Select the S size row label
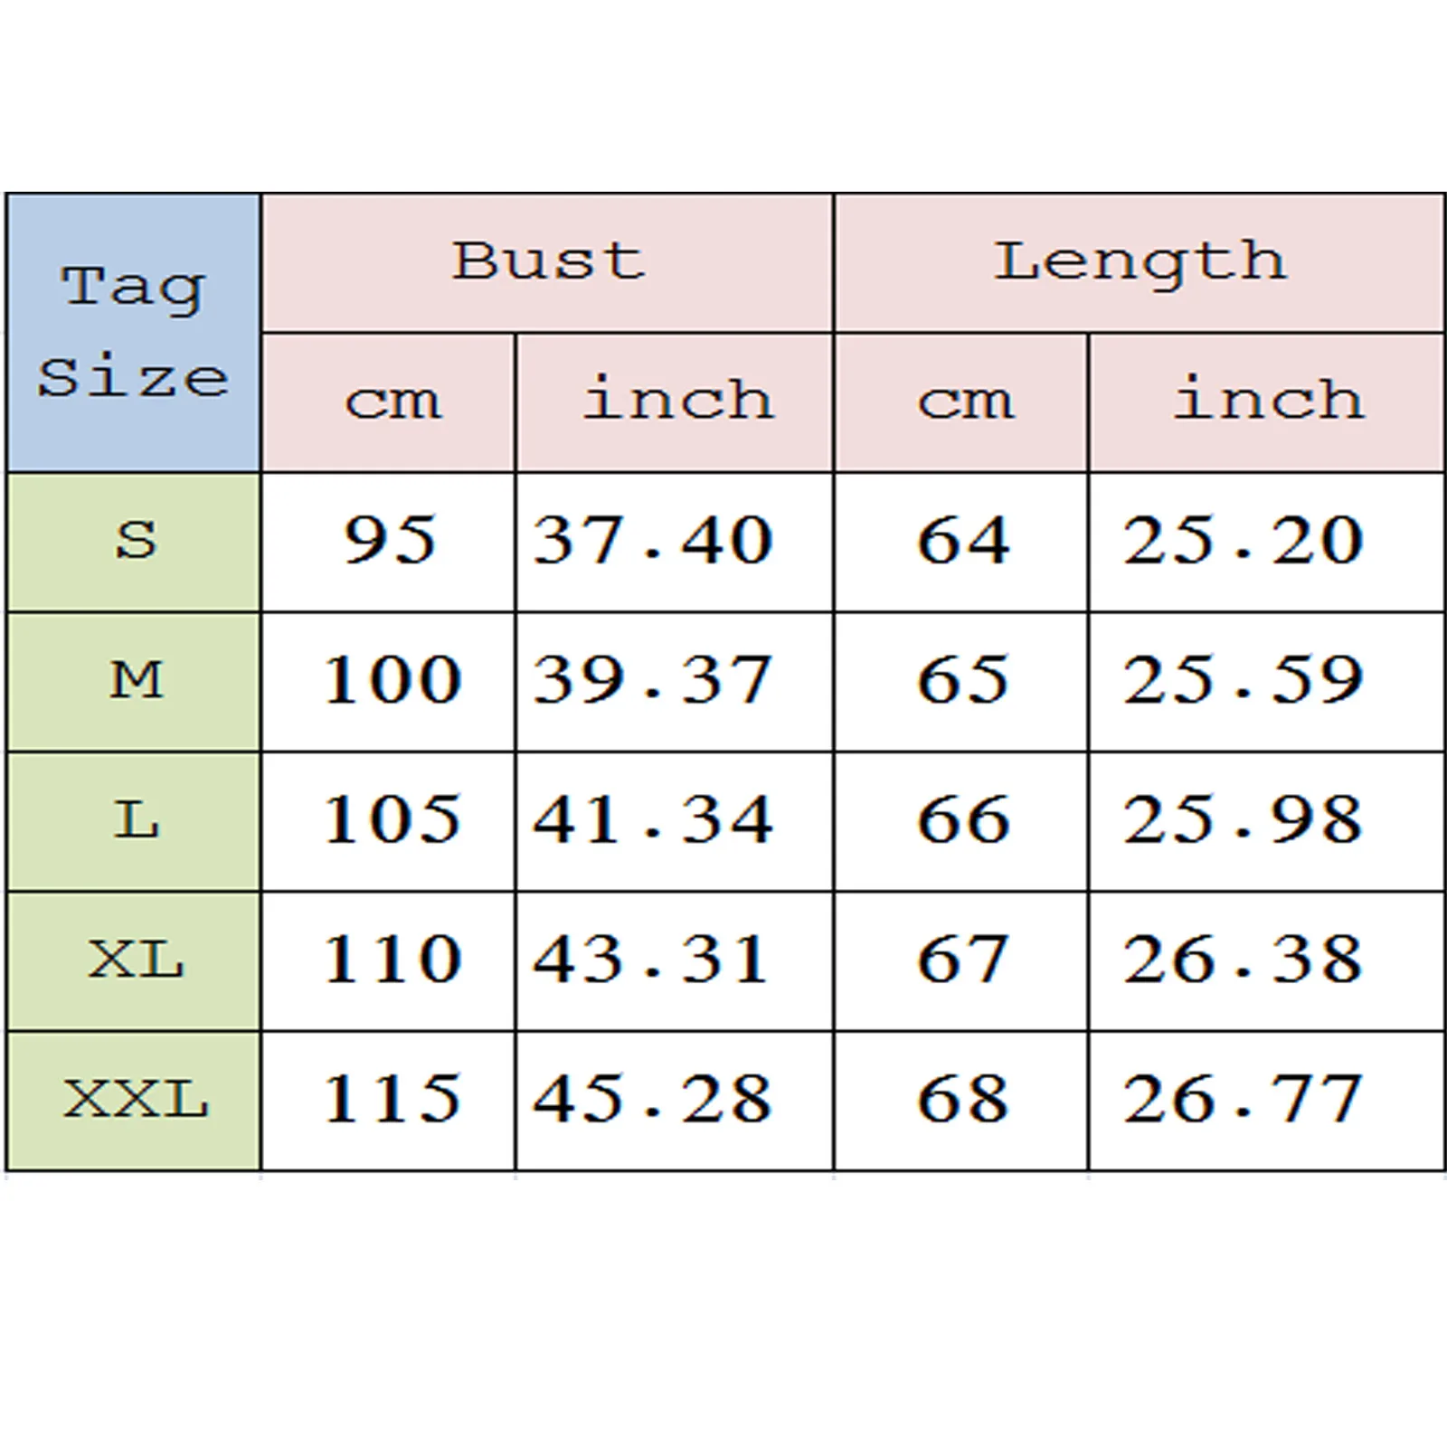Viewport: 1447px width, 1447px height. 135,541
